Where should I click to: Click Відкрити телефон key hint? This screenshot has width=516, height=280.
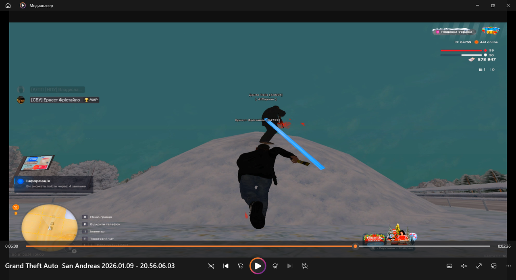(101, 224)
